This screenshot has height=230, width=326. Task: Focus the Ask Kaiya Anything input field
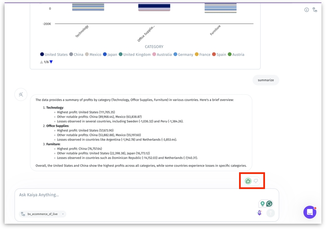134,195
